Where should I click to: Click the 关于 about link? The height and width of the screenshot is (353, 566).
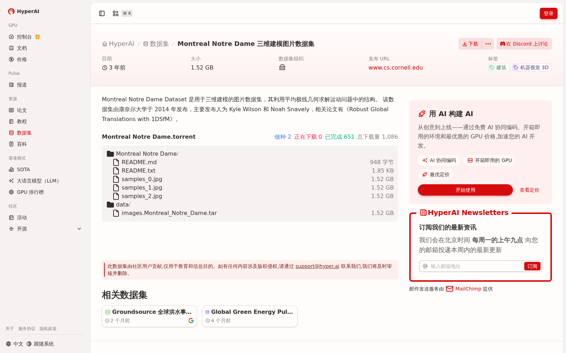pyautogui.click(x=10, y=329)
